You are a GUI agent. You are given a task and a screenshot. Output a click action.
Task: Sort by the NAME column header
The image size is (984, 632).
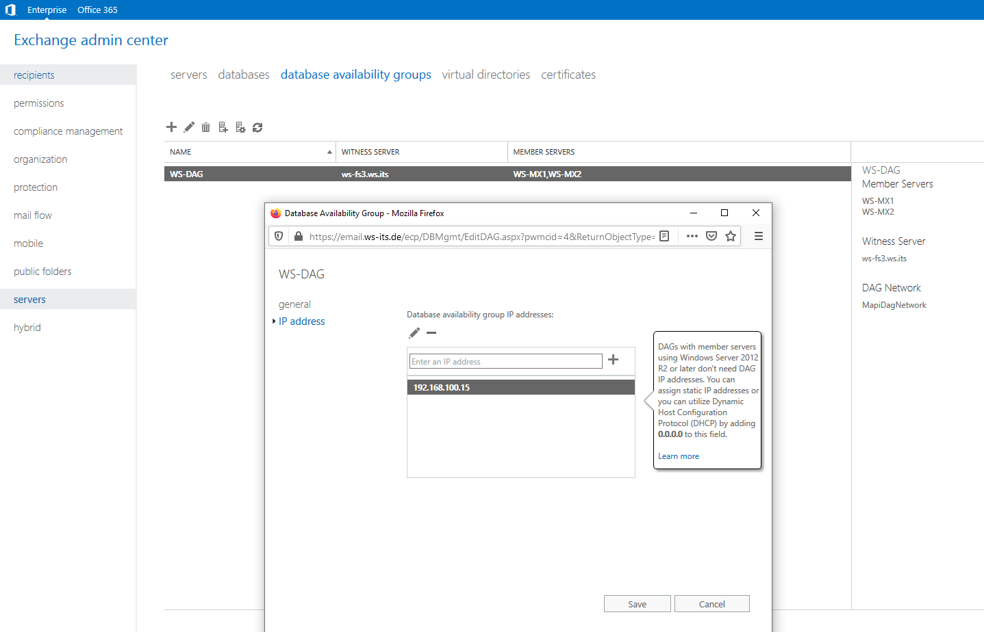250,152
